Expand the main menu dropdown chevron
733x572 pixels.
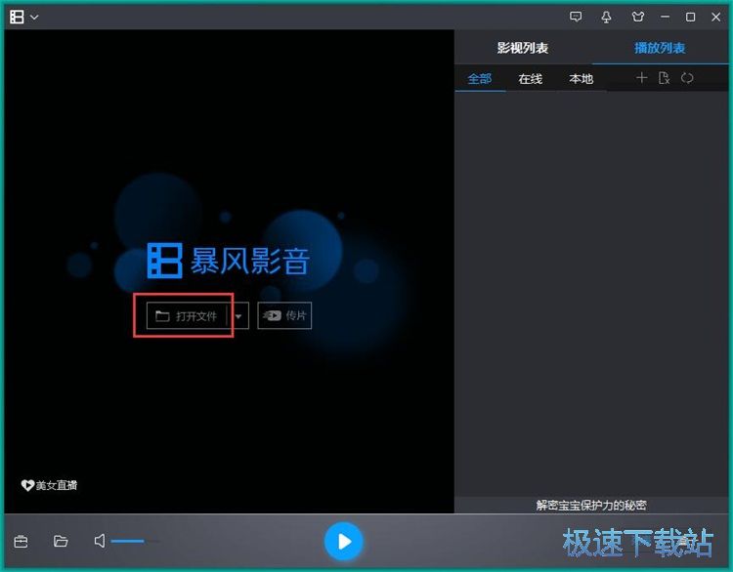[34, 18]
